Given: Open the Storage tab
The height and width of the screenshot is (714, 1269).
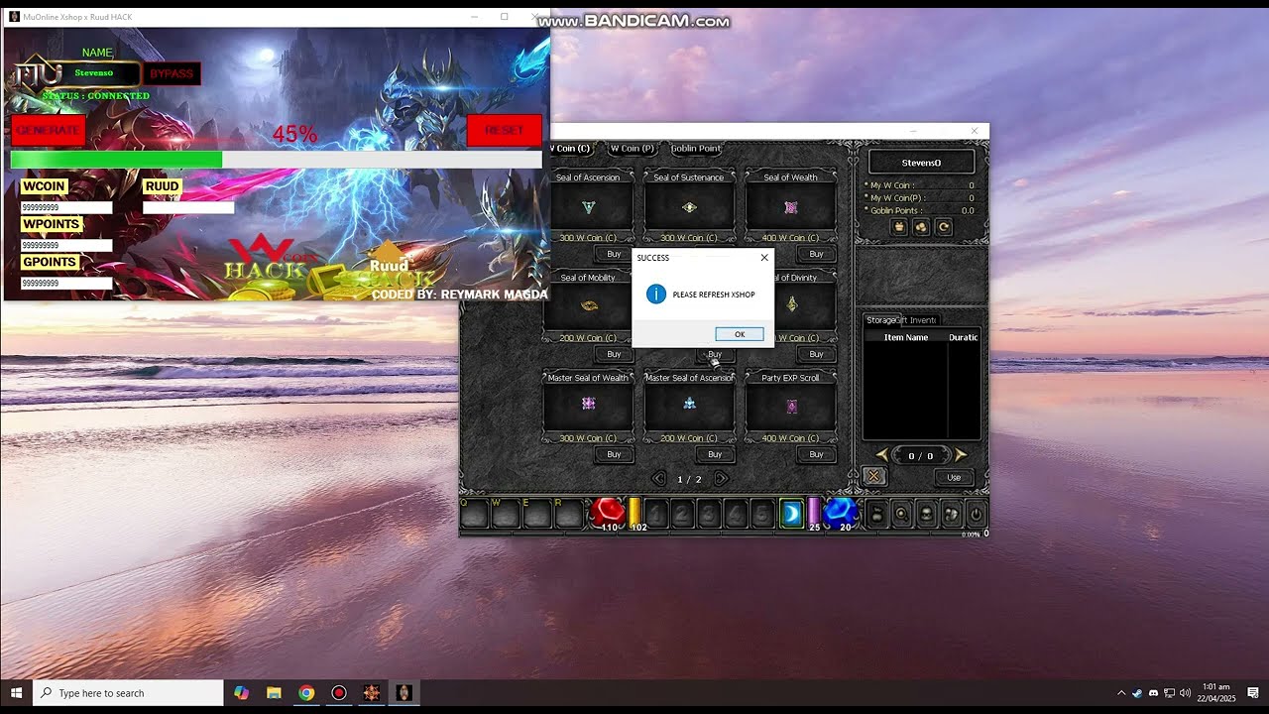Looking at the screenshot, I should (x=880, y=320).
